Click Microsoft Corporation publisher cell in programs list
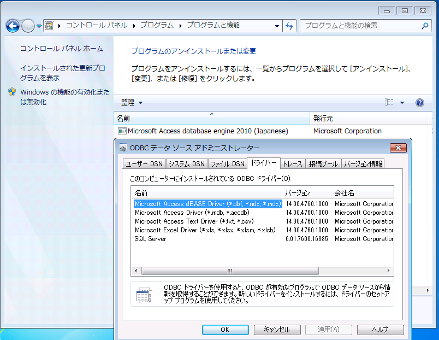The height and width of the screenshot is (340, 439). pyautogui.click(x=347, y=131)
